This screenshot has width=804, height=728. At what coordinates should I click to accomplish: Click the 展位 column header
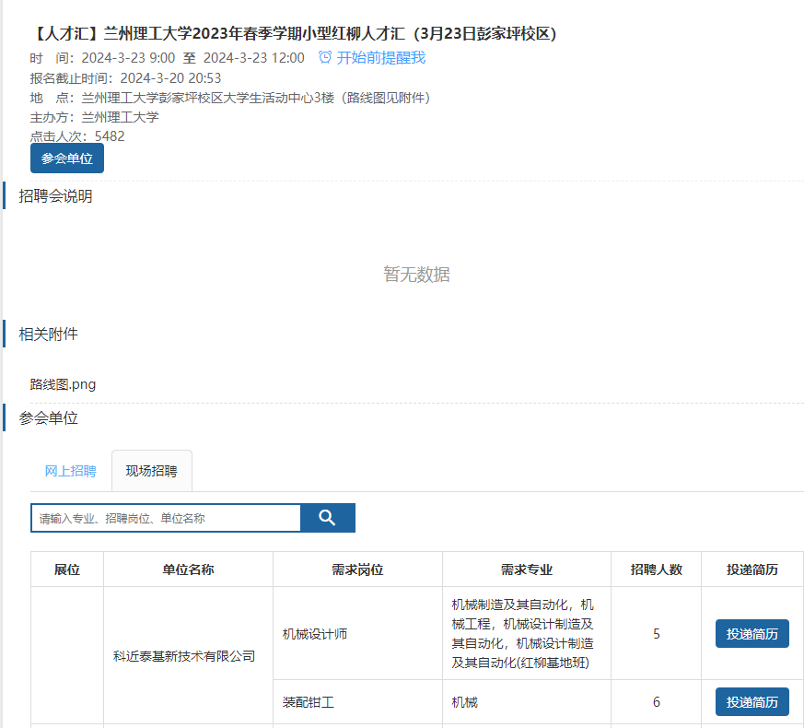tap(67, 569)
